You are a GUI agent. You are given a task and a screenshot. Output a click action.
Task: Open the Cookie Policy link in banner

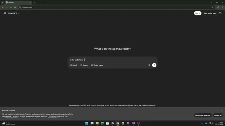pos(52,117)
